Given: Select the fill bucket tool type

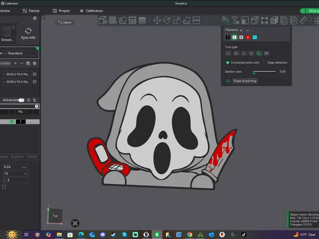Looking at the screenshot, I should [x=259, y=53].
